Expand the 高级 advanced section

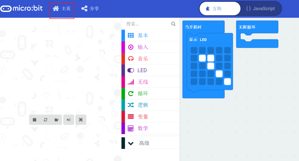point(150,143)
